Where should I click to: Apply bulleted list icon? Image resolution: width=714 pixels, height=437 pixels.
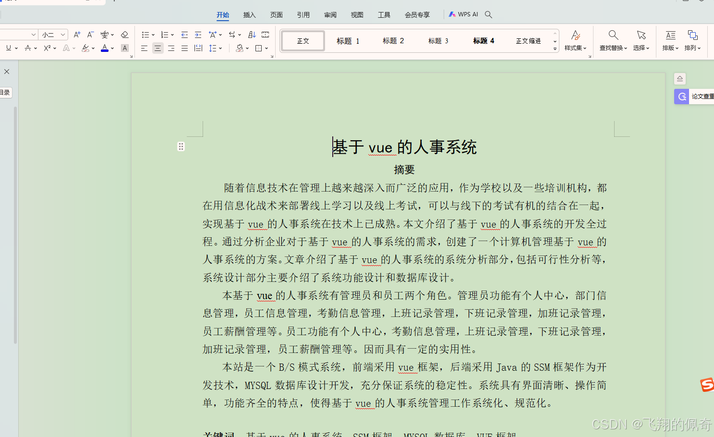[x=145, y=35]
